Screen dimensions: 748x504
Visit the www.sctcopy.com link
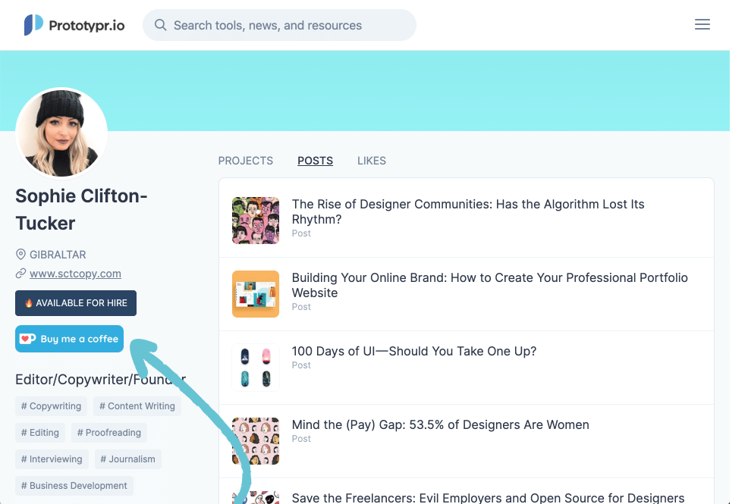[x=75, y=274]
